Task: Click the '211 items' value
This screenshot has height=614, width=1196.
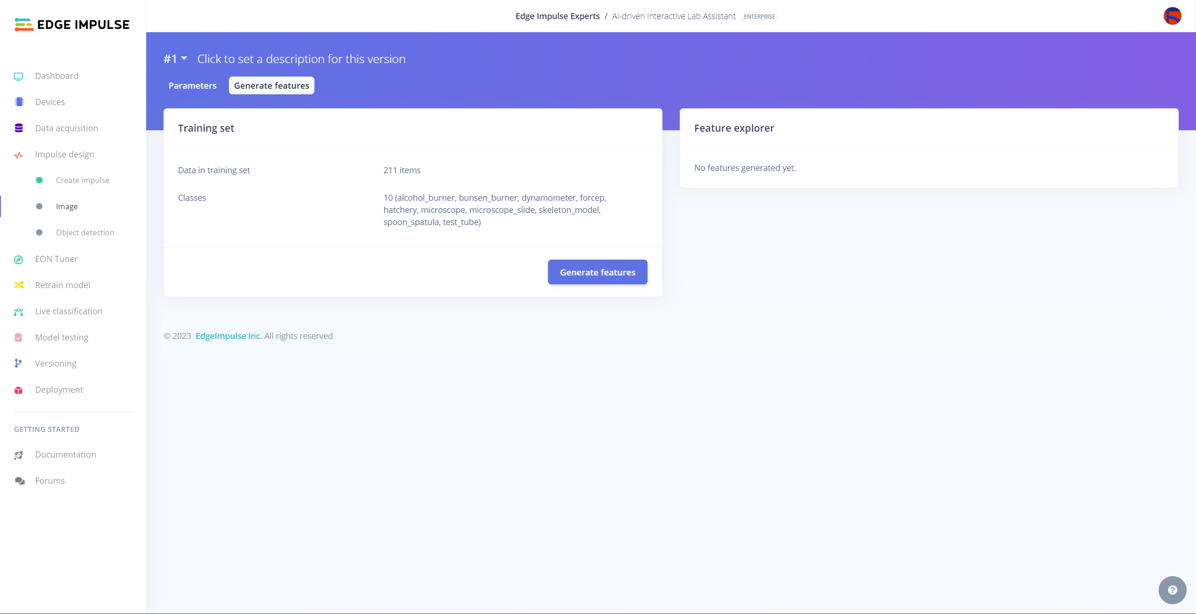Action: click(x=402, y=170)
